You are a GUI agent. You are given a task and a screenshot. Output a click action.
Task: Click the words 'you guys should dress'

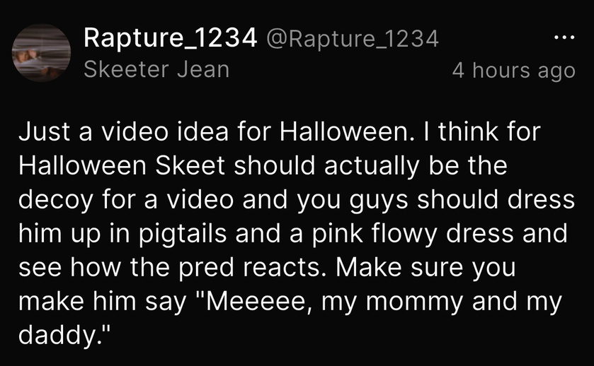(435, 201)
